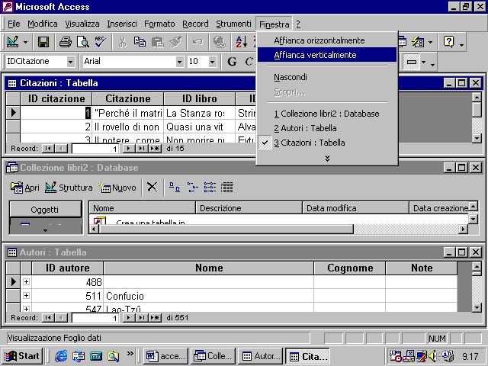
Task: Click record number field in Citazioni navigator
Action: [x=95, y=149]
